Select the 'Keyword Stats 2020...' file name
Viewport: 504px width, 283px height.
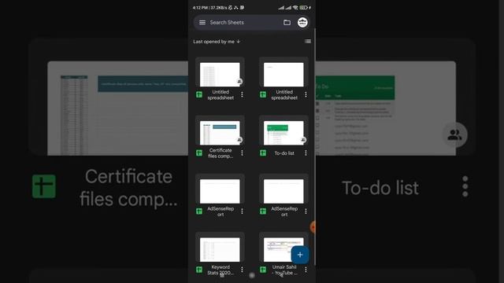click(220, 270)
